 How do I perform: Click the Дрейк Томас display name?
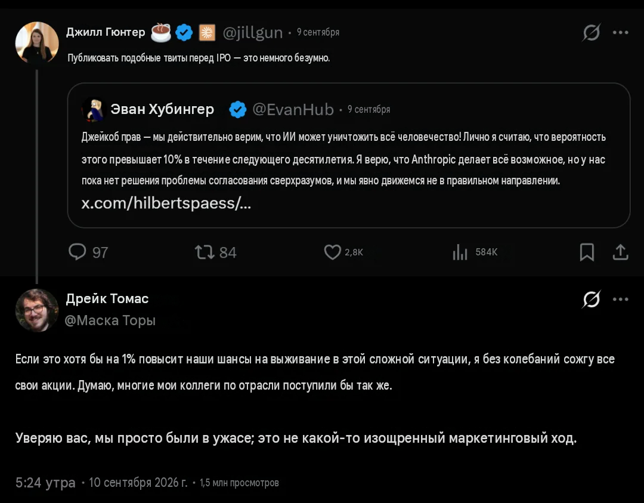click(107, 299)
